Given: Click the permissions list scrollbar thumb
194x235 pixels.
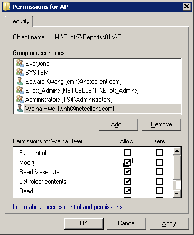Looking at the screenshot, I should pos(177,168).
